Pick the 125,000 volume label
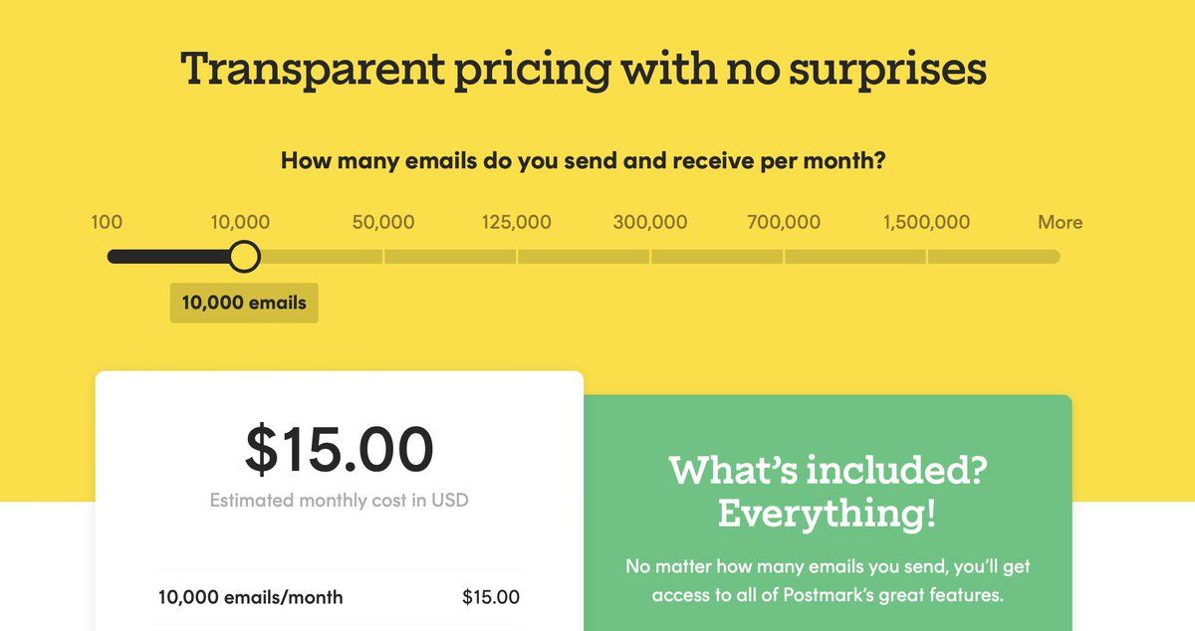Viewport: 1195px width, 631px height. (516, 222)
